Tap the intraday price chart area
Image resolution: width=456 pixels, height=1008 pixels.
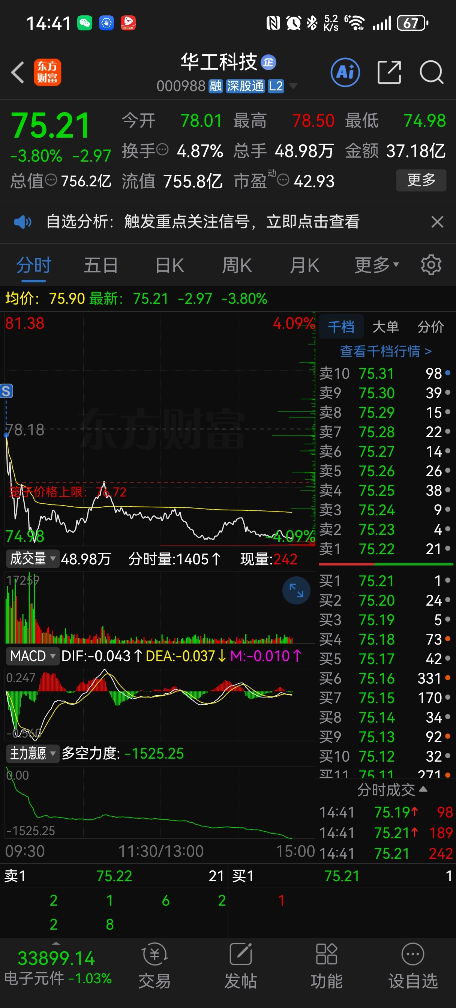(160, 428)
